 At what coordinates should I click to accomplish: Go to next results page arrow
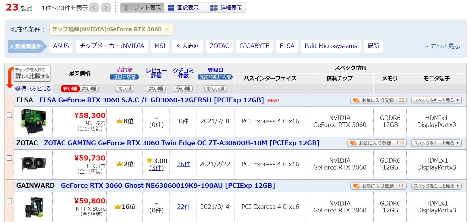point(106,7)
